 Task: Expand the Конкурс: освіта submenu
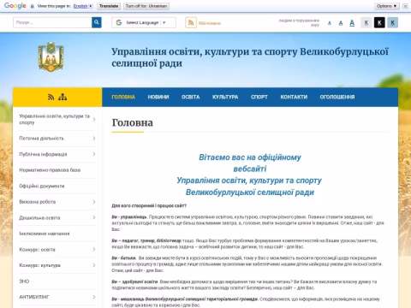pos(94,250)
